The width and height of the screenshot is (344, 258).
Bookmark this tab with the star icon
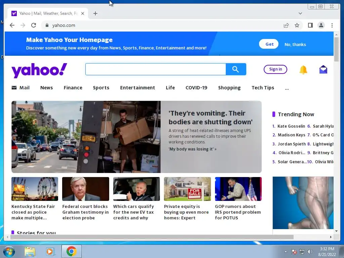click(297, 25)
